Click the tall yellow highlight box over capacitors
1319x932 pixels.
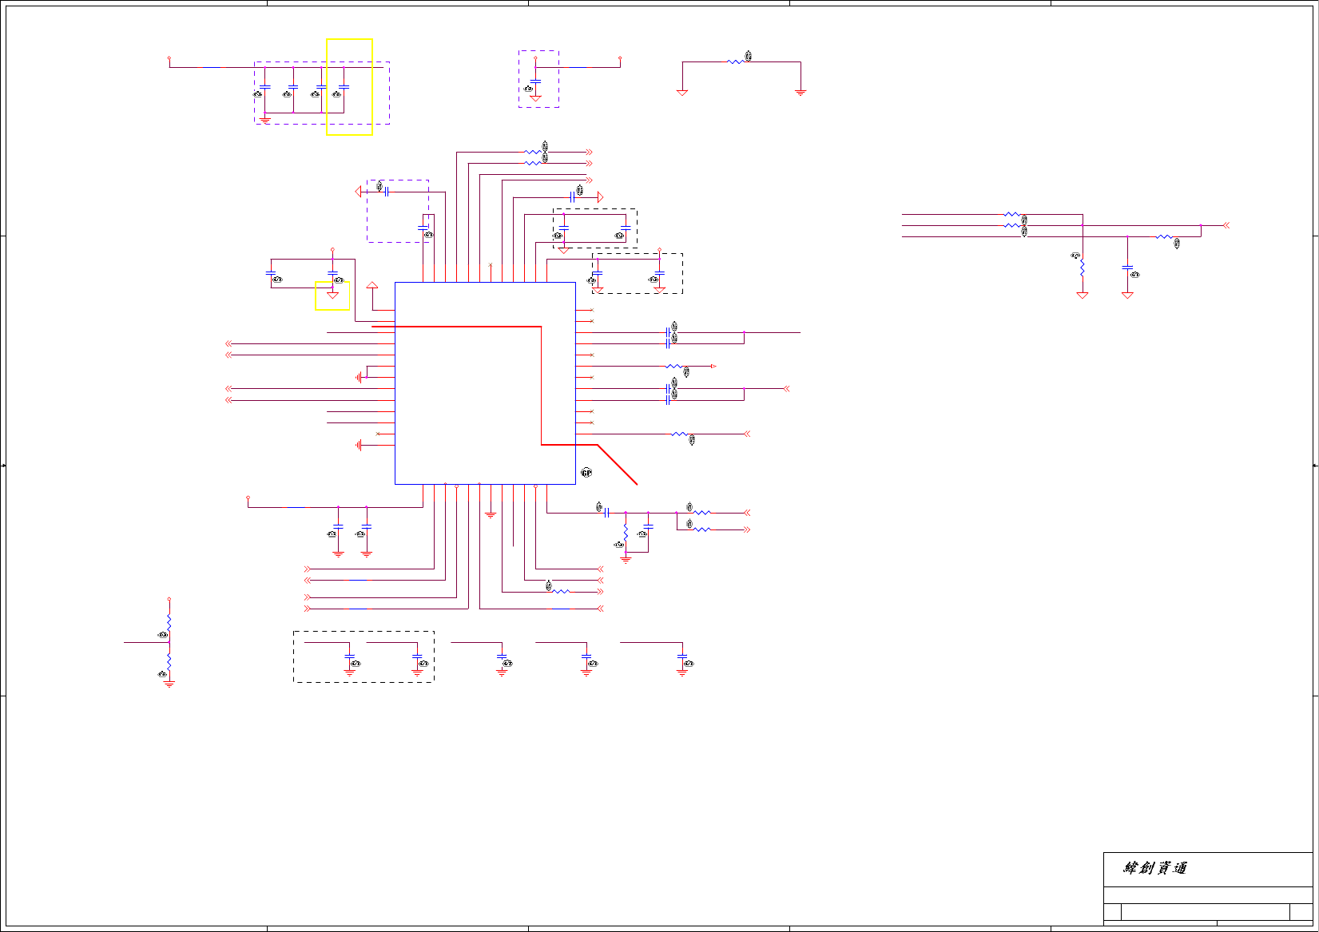point(350,87)
